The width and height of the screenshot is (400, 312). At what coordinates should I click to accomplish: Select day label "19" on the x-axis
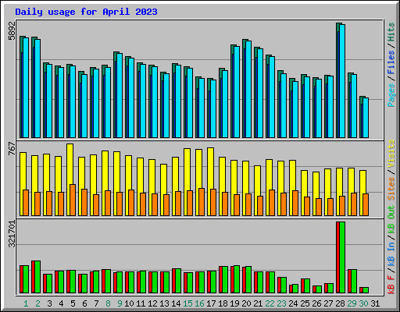point(234,303)
